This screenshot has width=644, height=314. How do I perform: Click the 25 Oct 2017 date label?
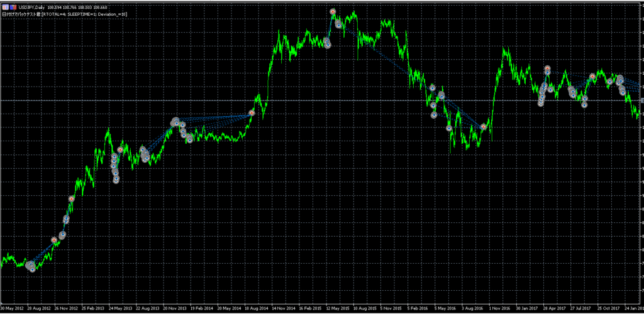coord(609,309)
